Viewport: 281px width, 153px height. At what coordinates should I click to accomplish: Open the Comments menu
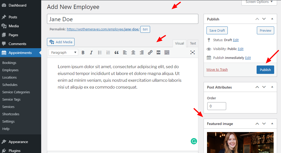pos(17,44)
